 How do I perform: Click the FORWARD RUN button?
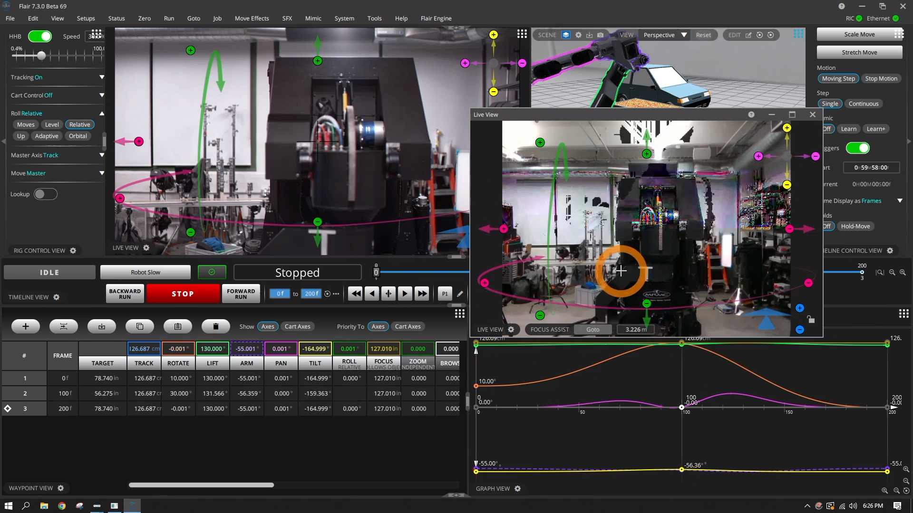(x=241, y=294)
